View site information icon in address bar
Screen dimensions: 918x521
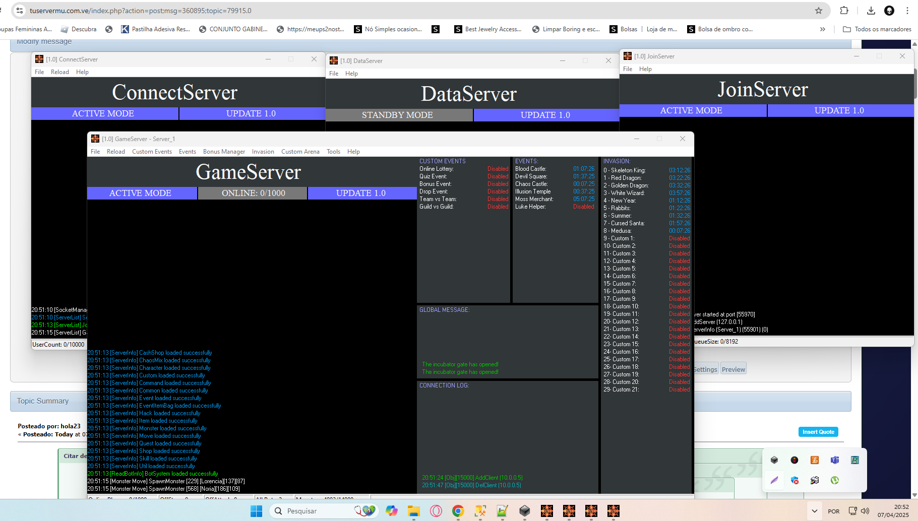tap(19, 11)
